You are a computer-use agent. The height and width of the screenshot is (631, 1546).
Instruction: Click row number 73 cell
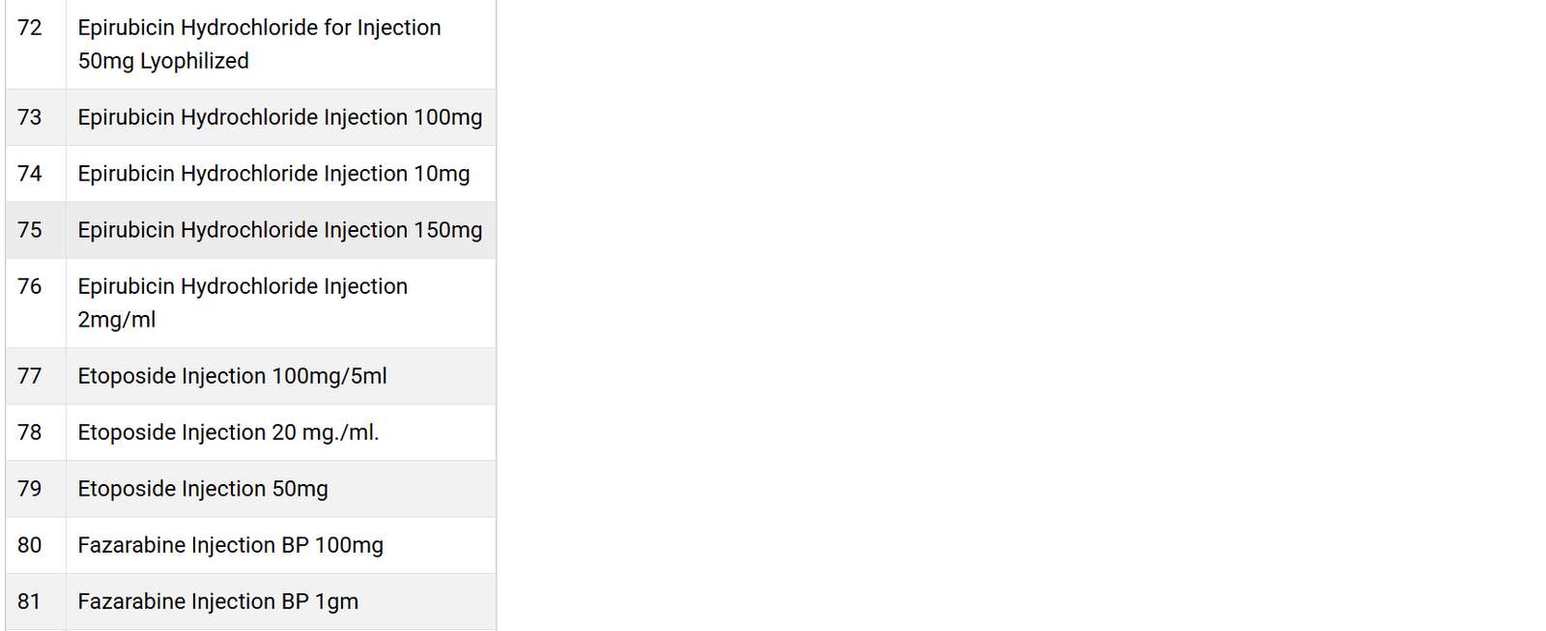point(36,117)
